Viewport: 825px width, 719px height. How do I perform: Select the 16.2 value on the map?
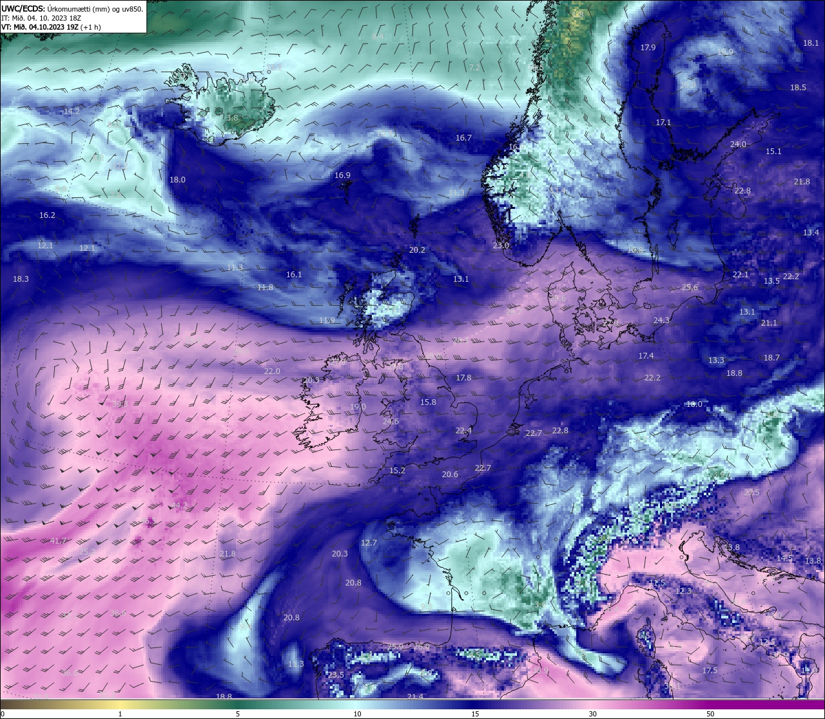(x=47, y=215)
